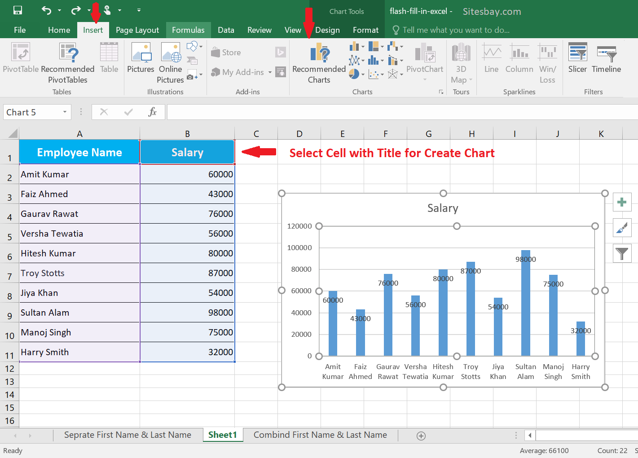Click the scatter chart icon
This screenshot has width=638, height=458.
click(x=374, y=74)
